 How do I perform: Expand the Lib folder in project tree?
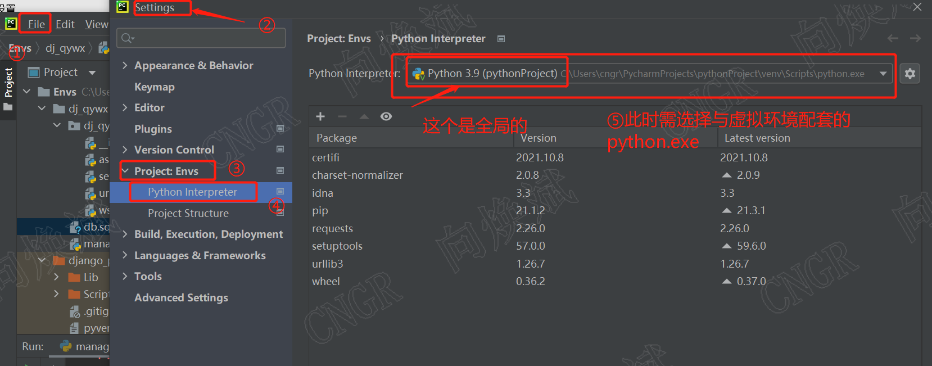[56, 277]
